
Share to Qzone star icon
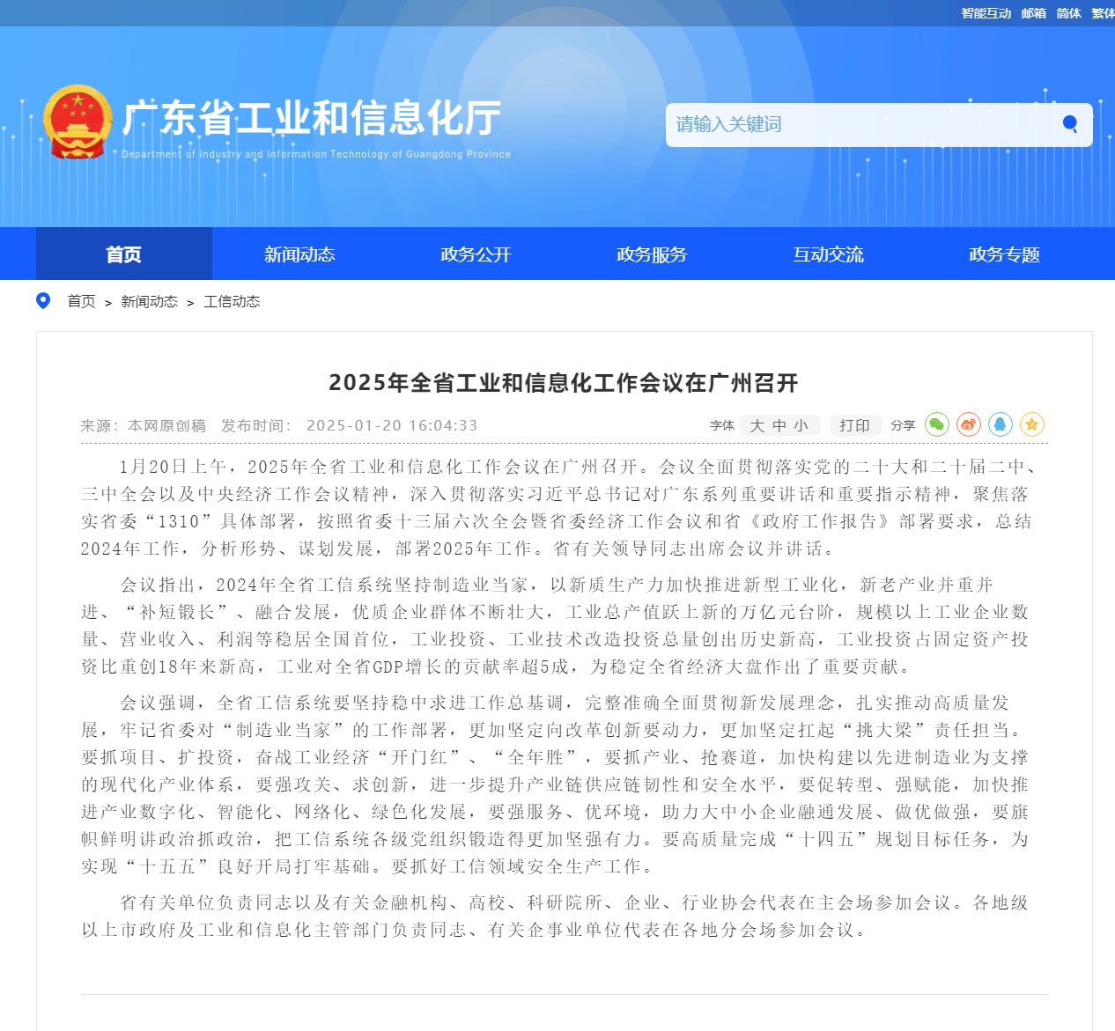[x=1032, y=425]
